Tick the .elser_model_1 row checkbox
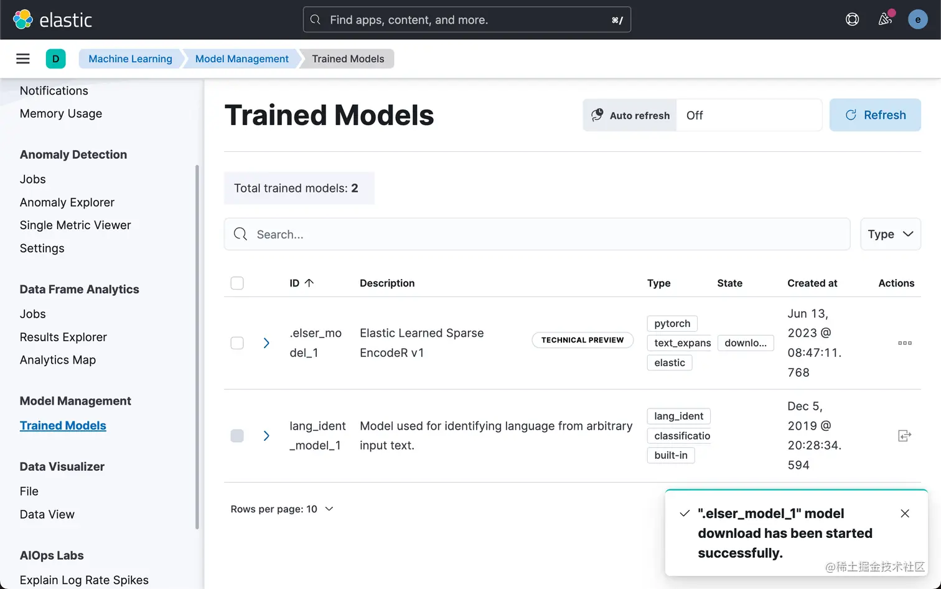The height and width of the screenshot is (589, 941). [237, 343]
